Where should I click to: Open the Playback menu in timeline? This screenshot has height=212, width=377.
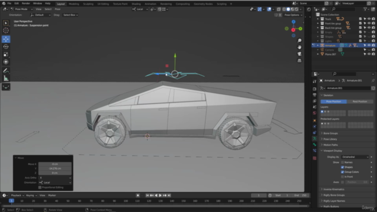pos(17,196)
